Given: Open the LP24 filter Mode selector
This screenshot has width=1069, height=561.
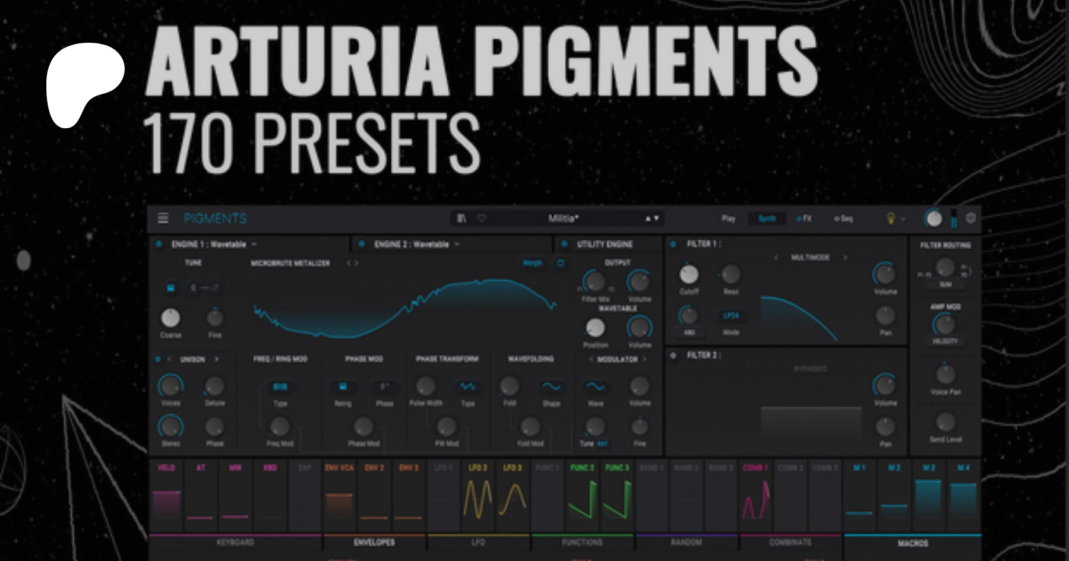Looking at the screenshot, I should (731, 316).
